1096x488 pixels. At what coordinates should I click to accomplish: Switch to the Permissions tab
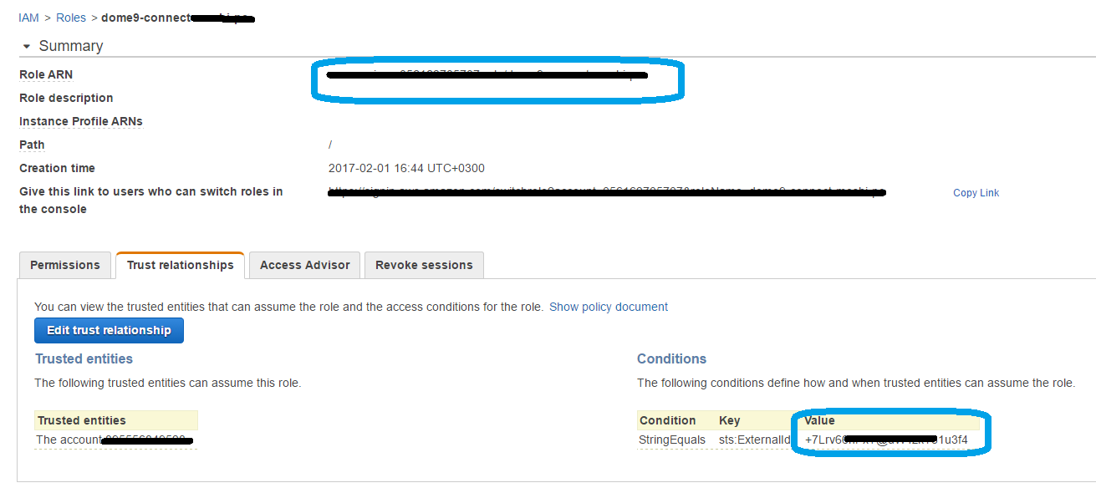click(x=65, y=265)
